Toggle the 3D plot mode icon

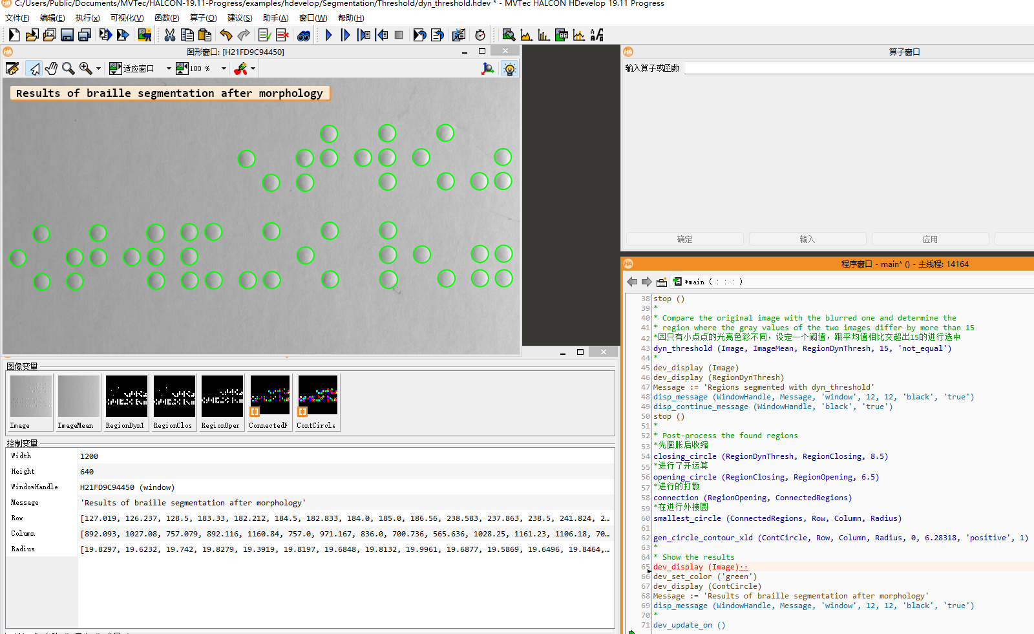(488, 69)
